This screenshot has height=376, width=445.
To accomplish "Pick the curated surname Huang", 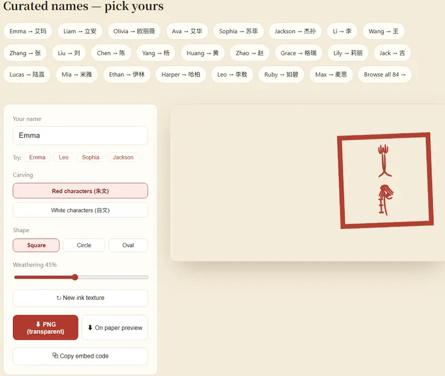I will (x=202, y=53).
